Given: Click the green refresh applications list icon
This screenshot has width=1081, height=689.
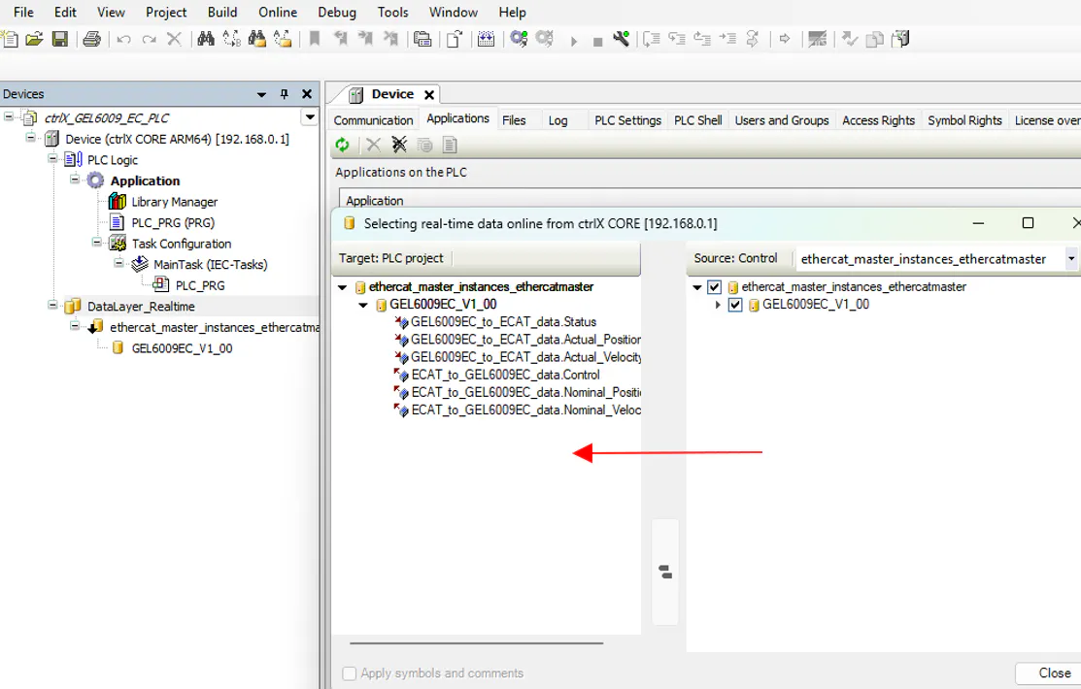Looking at the screenshot, I should (x=342, y=145).
